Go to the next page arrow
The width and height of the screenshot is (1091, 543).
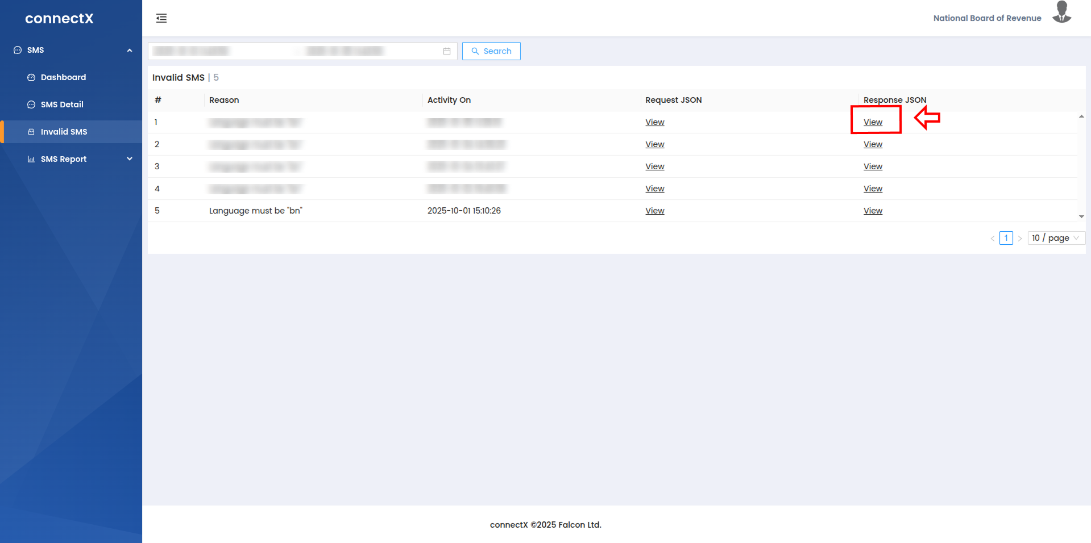(x=1020, y=239)
